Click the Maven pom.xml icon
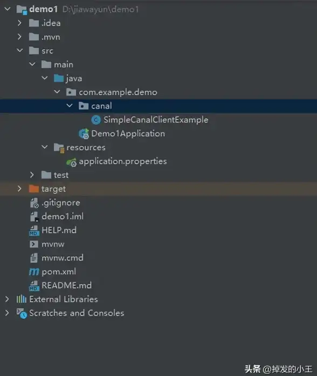Screen dimensions: 317x376 click(x=34, y=272)
